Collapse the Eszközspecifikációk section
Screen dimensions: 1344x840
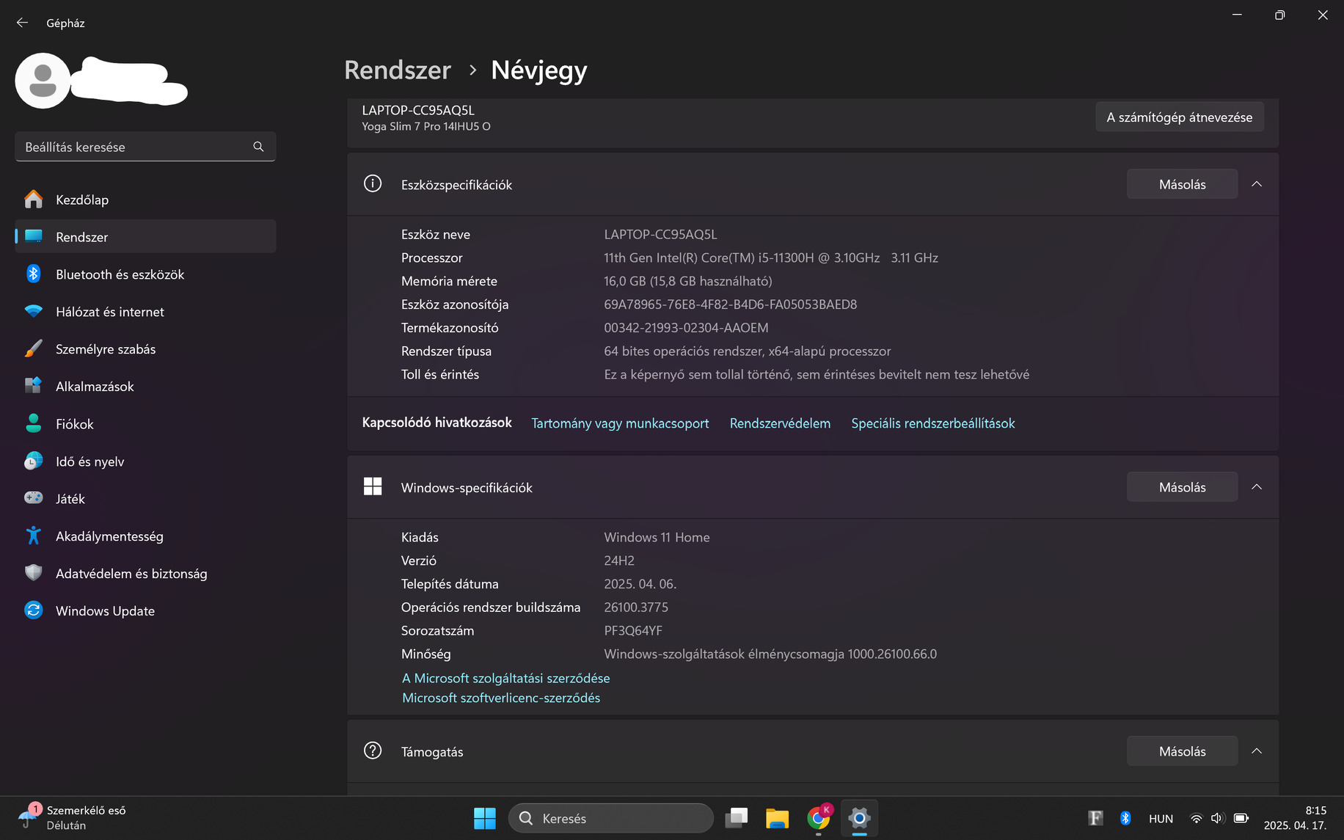[x=1257, y=184]
